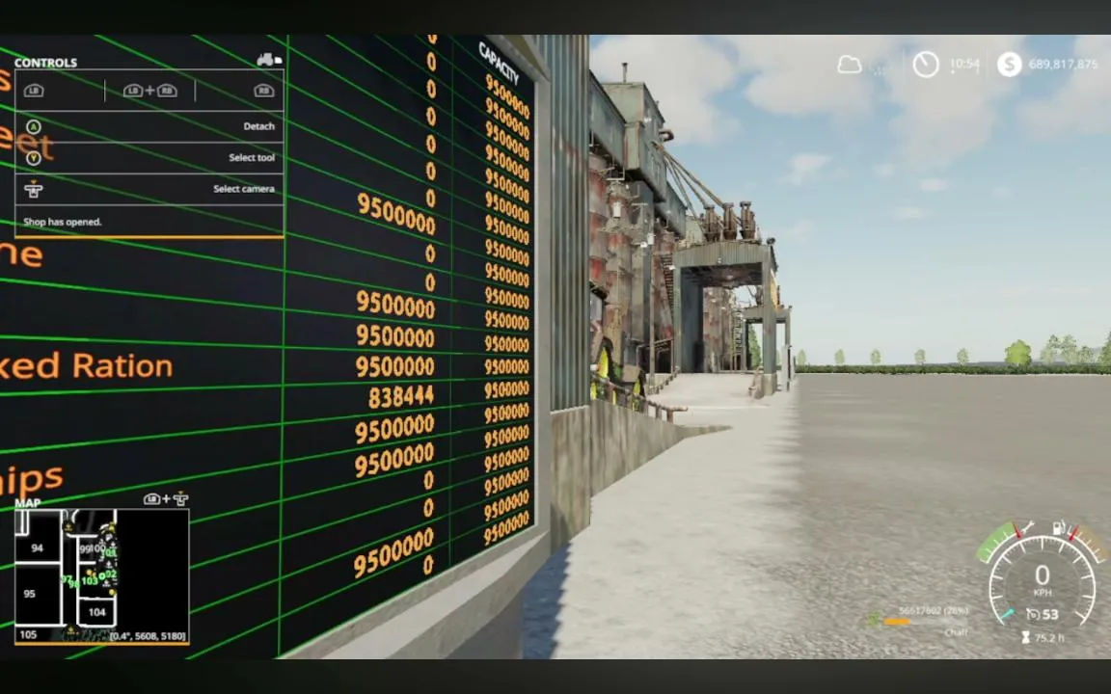
Task: Click the lone RB bumper icon
Action: (x=263, y=91)
